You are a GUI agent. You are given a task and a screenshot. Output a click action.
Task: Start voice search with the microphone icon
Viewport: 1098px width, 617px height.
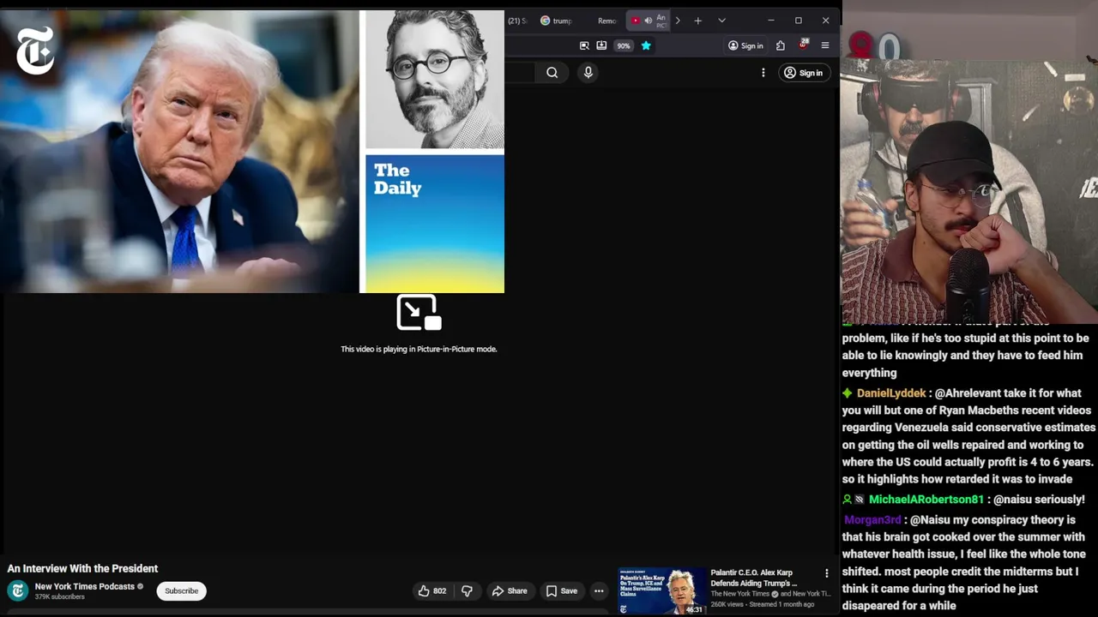588,73
